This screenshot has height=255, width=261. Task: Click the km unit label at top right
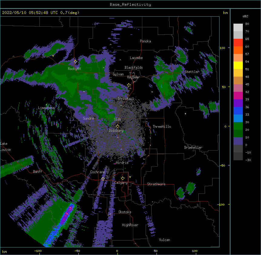[225, 13]
